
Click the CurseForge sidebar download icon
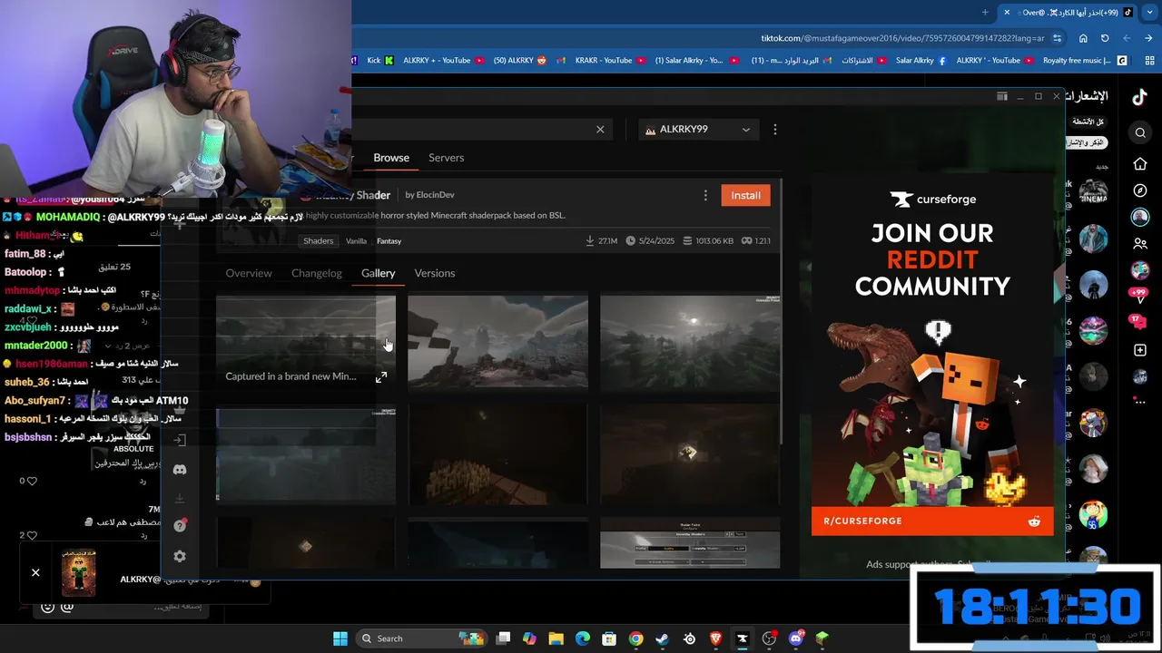pos(180,498)
